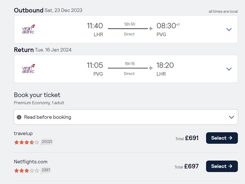Click the info icon beside Read before booking
245x184 pixels.
click(x=19, y=117)
